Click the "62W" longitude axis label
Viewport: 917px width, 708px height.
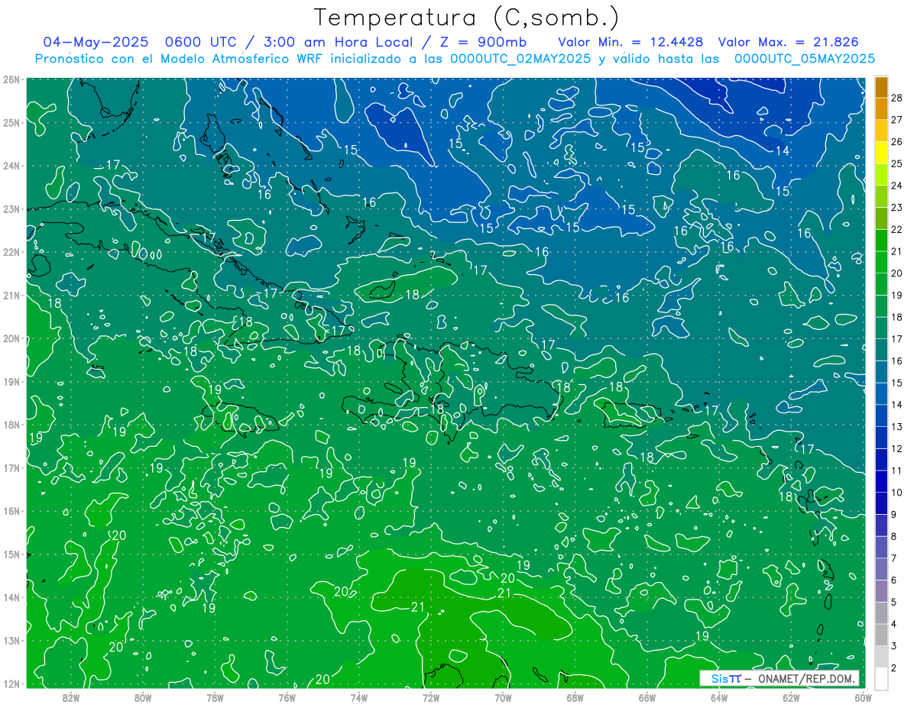pyautogui.click(x=791, y=697)
